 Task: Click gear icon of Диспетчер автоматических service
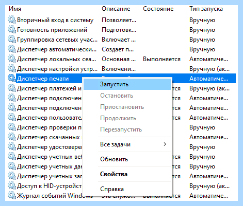point(12,49)
